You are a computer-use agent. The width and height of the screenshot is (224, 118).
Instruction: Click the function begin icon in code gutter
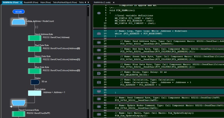coord(99,13)
